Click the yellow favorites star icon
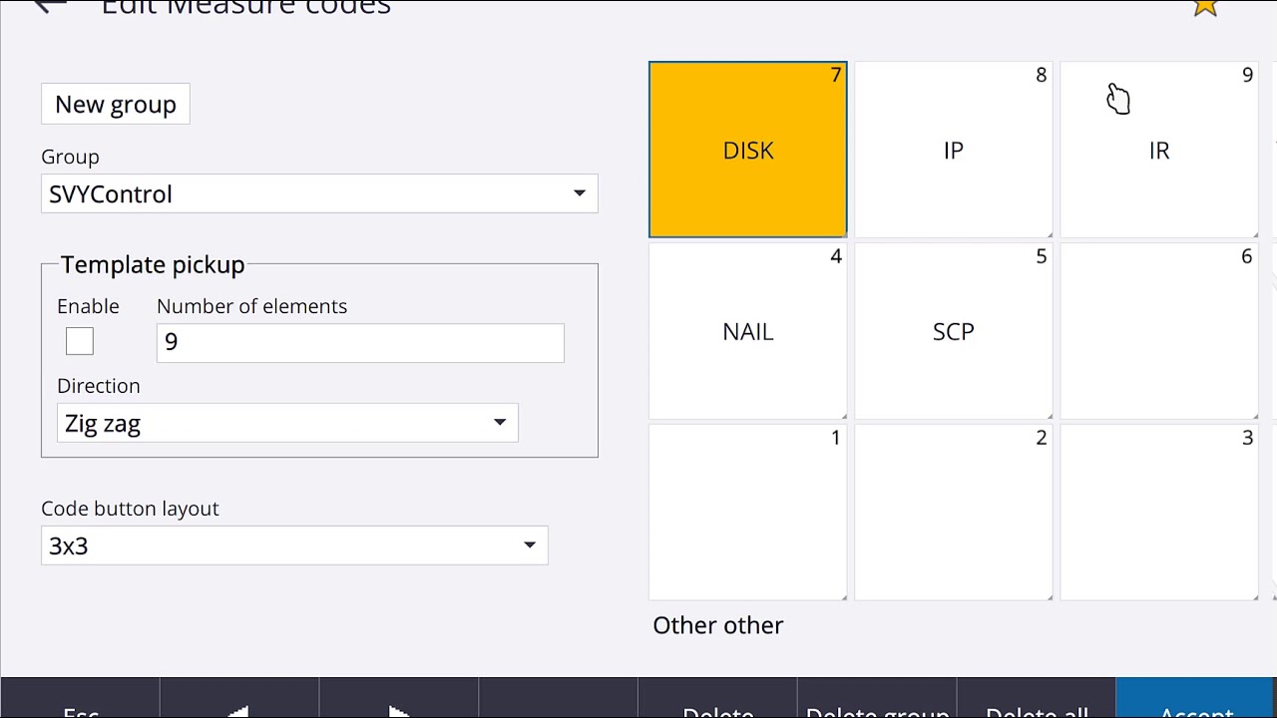The width and height of the screenshot is (1277, 718). (x=1205, y=7)
